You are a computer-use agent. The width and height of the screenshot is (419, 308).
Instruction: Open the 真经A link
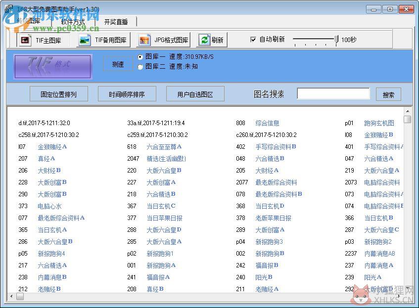(47, 159)
